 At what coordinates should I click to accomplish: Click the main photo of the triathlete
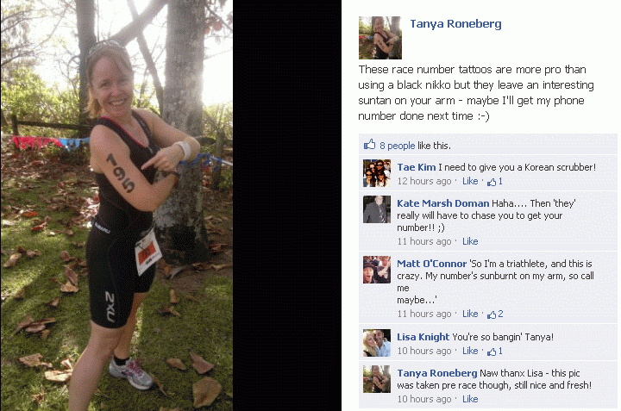coord(116,205)
